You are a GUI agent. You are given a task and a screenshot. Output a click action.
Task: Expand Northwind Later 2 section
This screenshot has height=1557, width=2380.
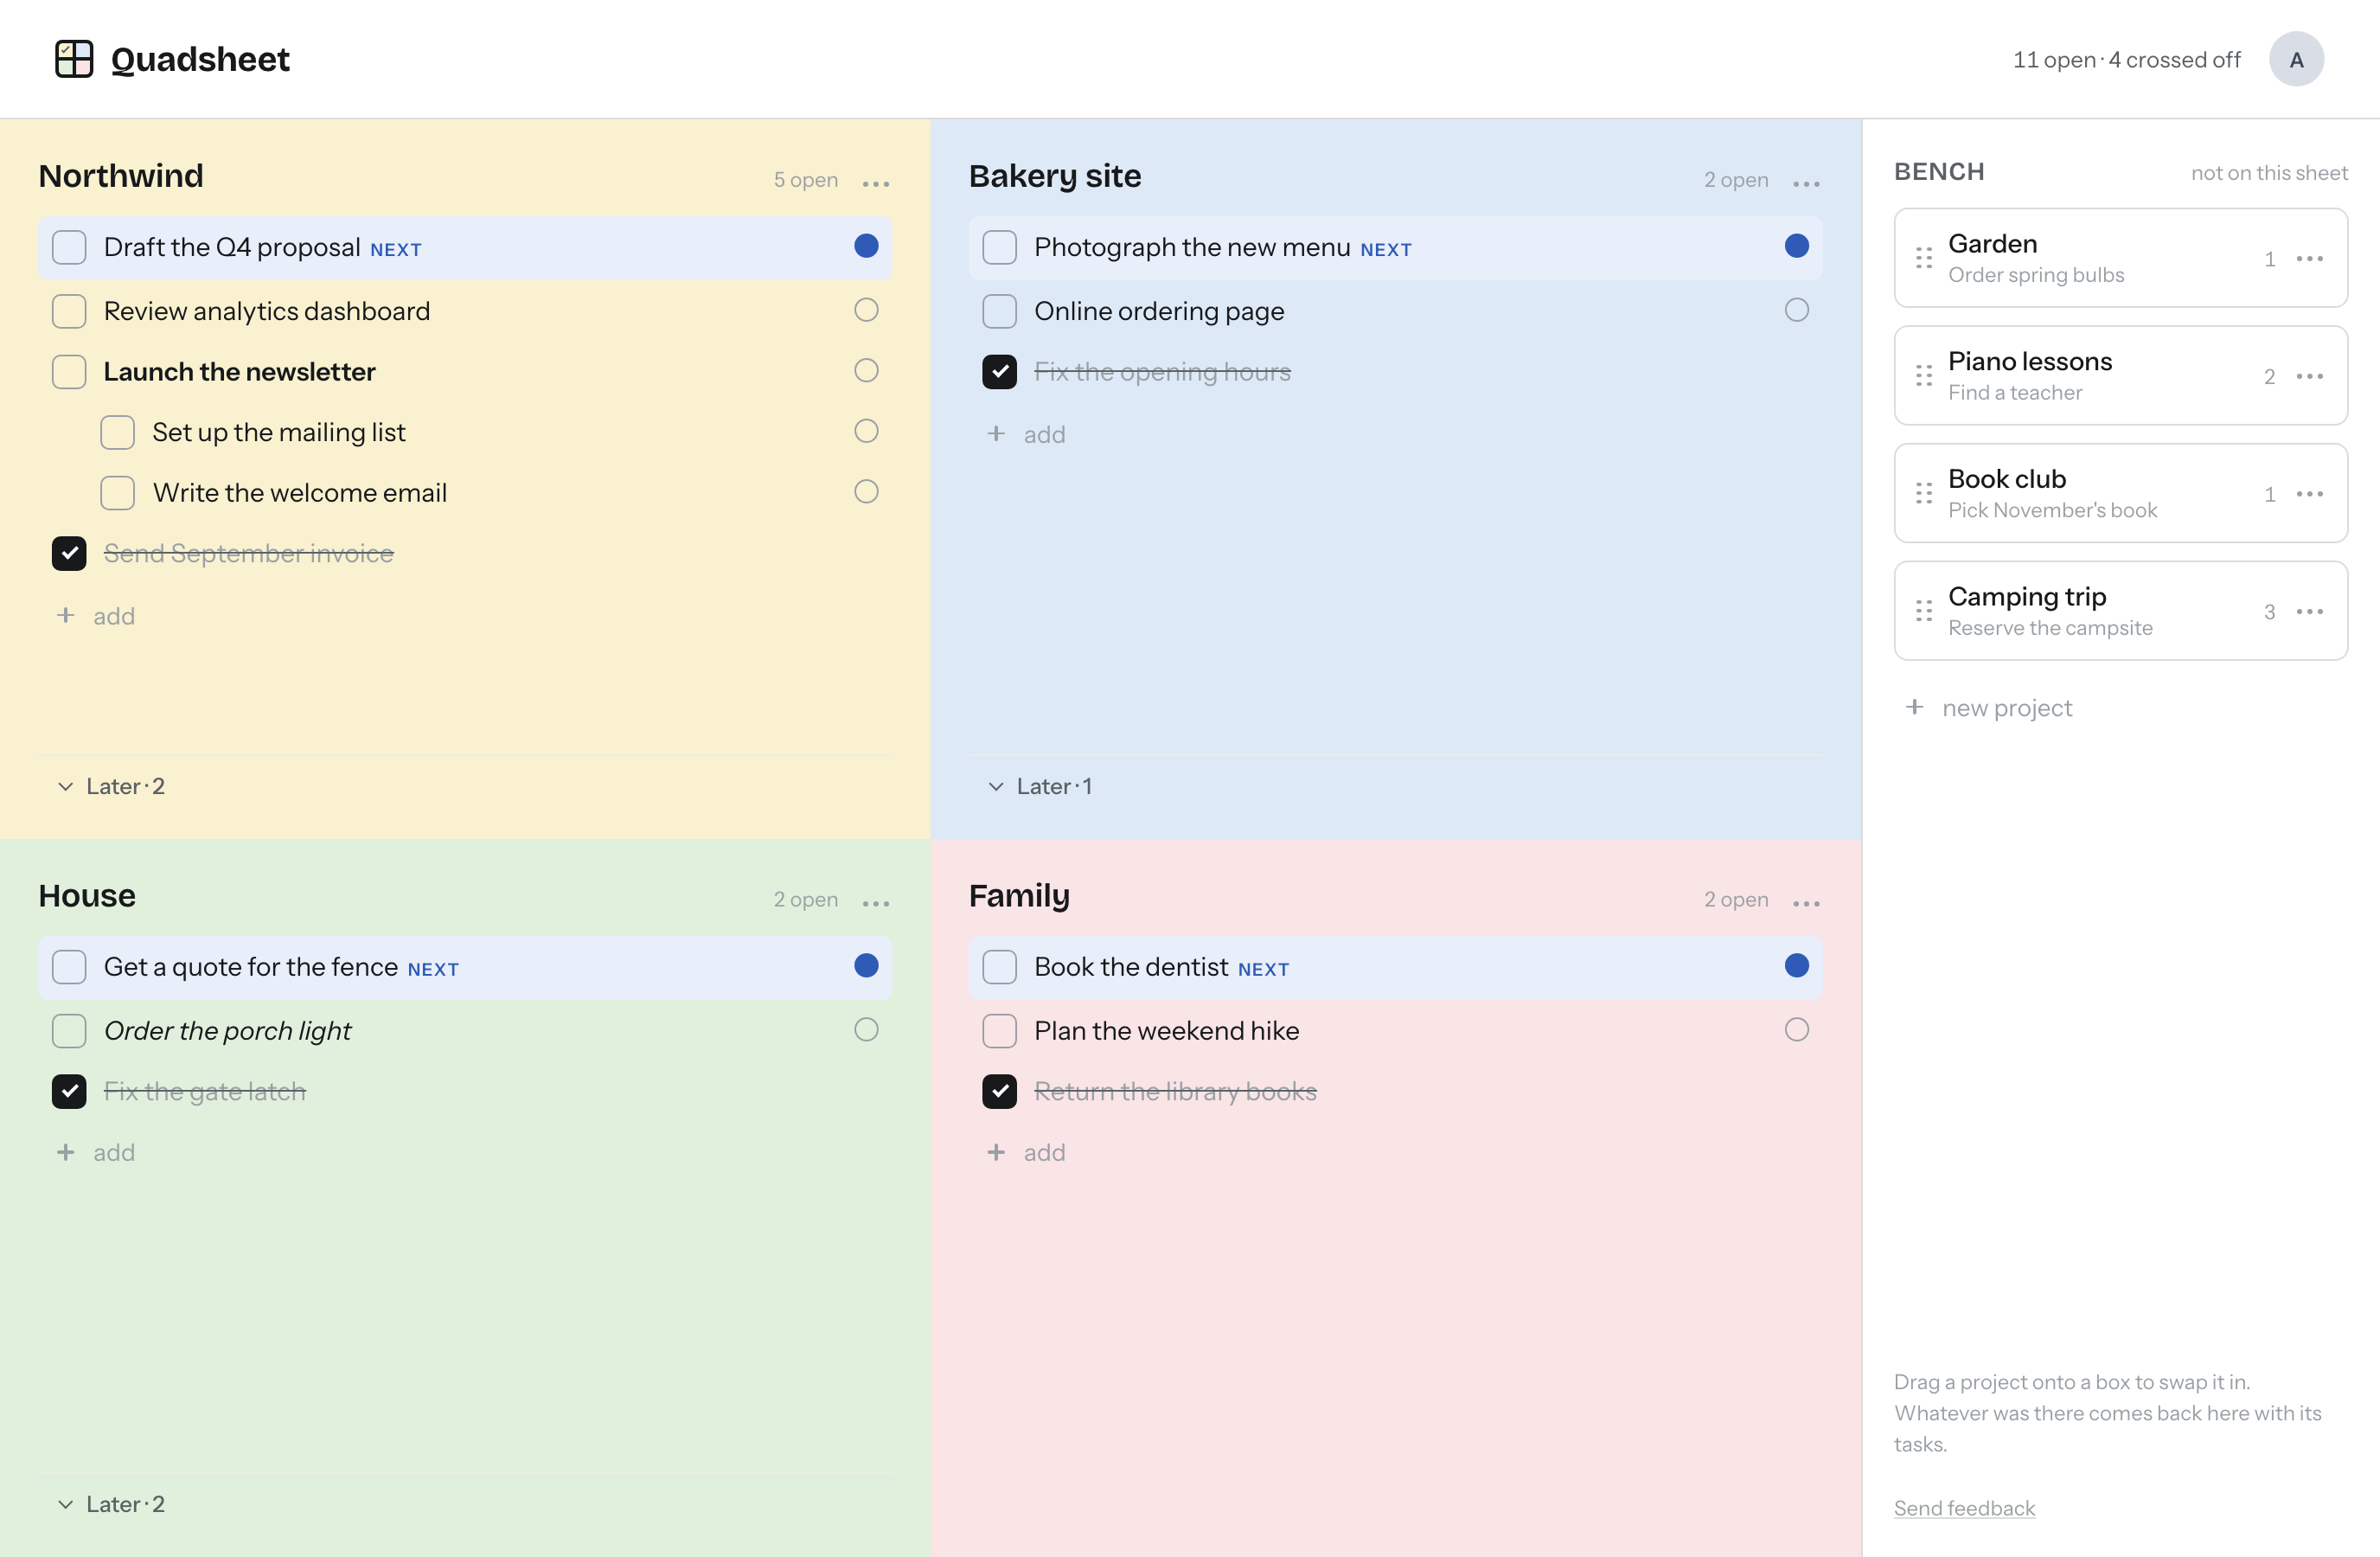[x=111, y=786]
